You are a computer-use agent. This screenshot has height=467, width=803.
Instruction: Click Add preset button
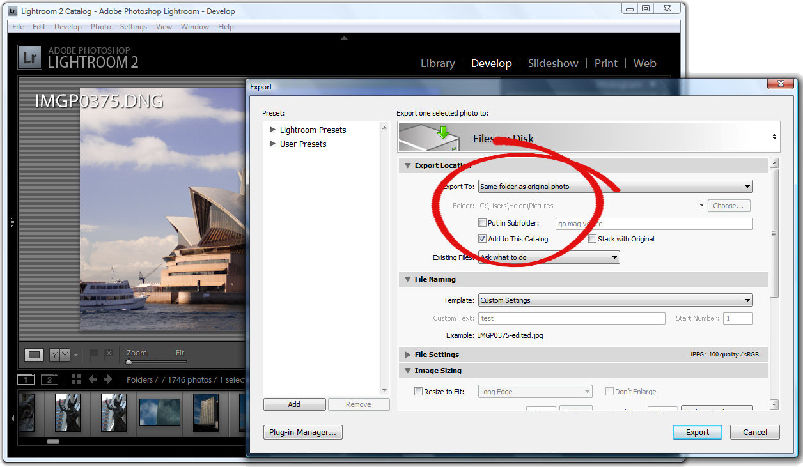[x=294, y=404]
